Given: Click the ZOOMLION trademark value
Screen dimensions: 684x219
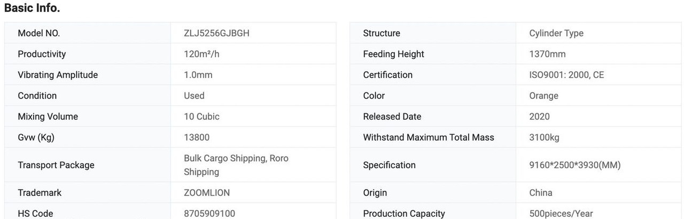Looking at the screenshot, I should (x=207, y=192).
